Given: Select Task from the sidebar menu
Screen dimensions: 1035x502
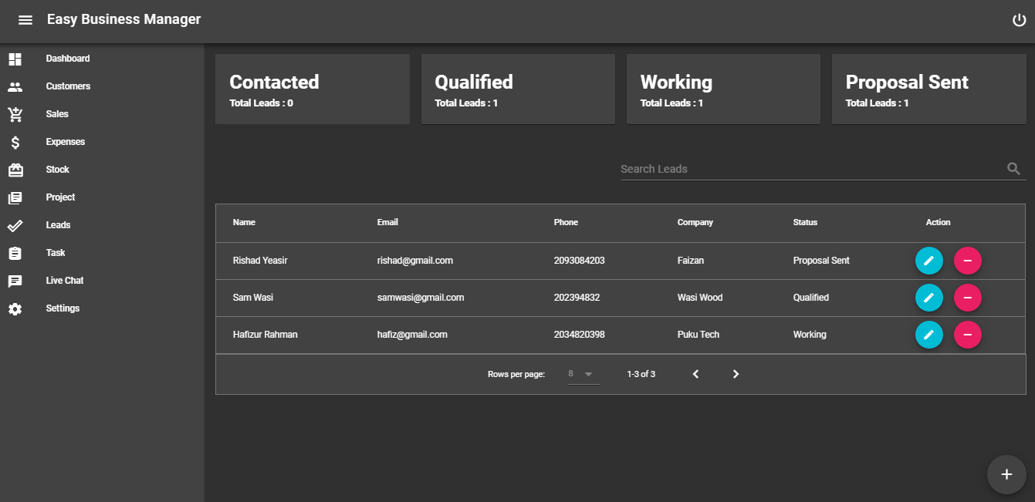Looking at the screenshot, I should (x=15, y=252).
